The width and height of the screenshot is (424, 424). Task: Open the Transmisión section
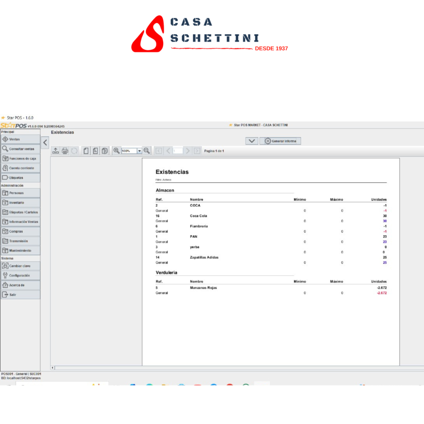[20, 241]
